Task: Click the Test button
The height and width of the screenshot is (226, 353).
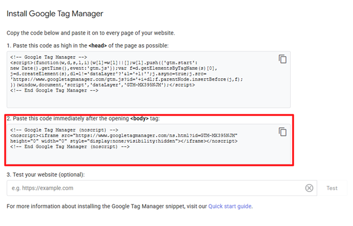Action: coord(332,188)
